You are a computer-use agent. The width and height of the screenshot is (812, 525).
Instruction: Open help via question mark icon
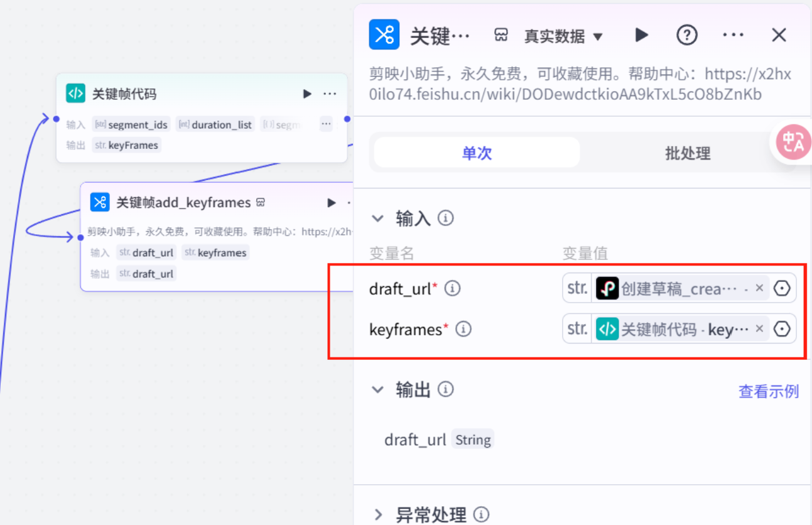(687, 35)
